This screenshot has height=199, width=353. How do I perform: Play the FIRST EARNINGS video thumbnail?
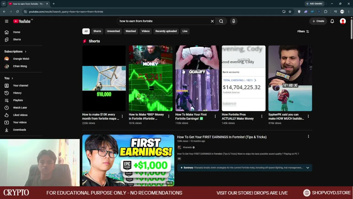click(x=128, y=160)
